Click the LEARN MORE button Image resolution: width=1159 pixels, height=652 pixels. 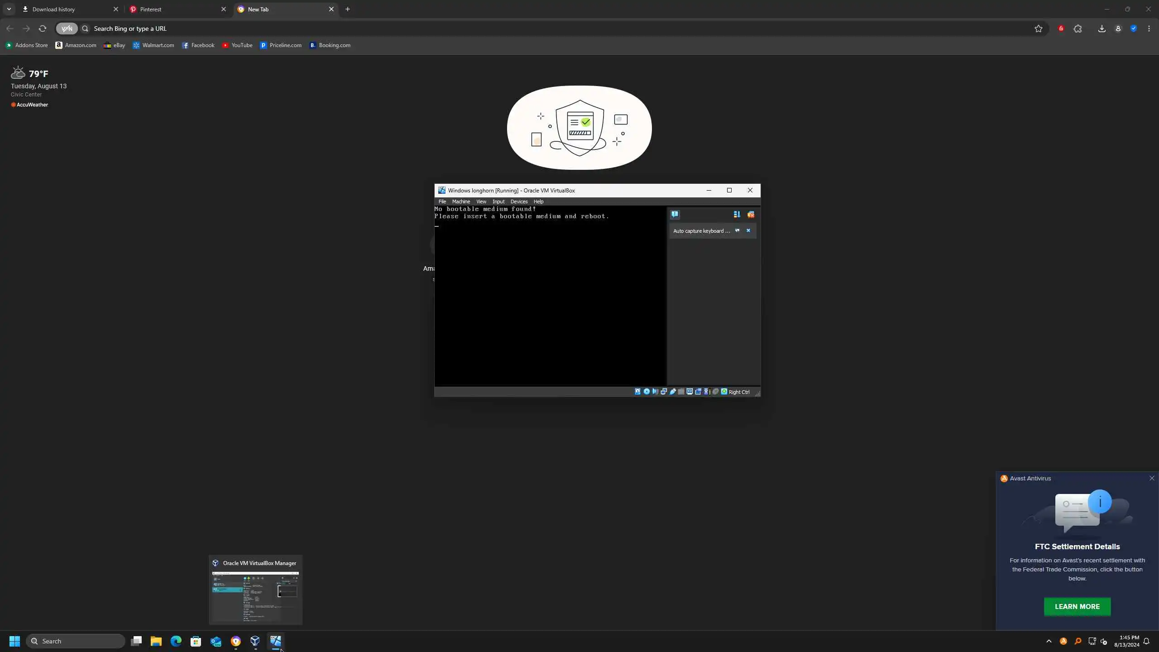click(x=1077, y=607)
